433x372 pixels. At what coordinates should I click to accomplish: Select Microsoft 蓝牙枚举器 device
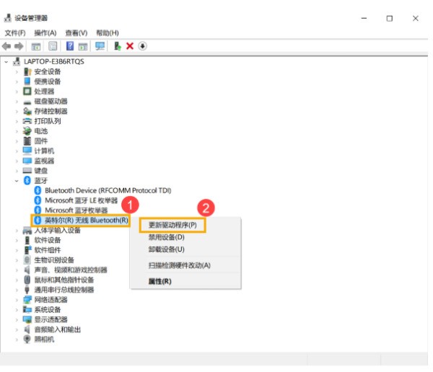pos(76,211)
